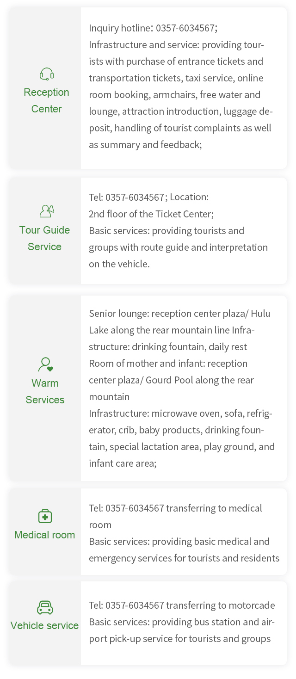Screen dimensions: 296x679
Task: Click the Warm Services person-heart icon
Action: coord(45,364)
